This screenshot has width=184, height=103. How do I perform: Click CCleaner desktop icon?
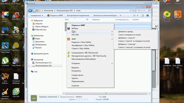click(x=167, y=2)
